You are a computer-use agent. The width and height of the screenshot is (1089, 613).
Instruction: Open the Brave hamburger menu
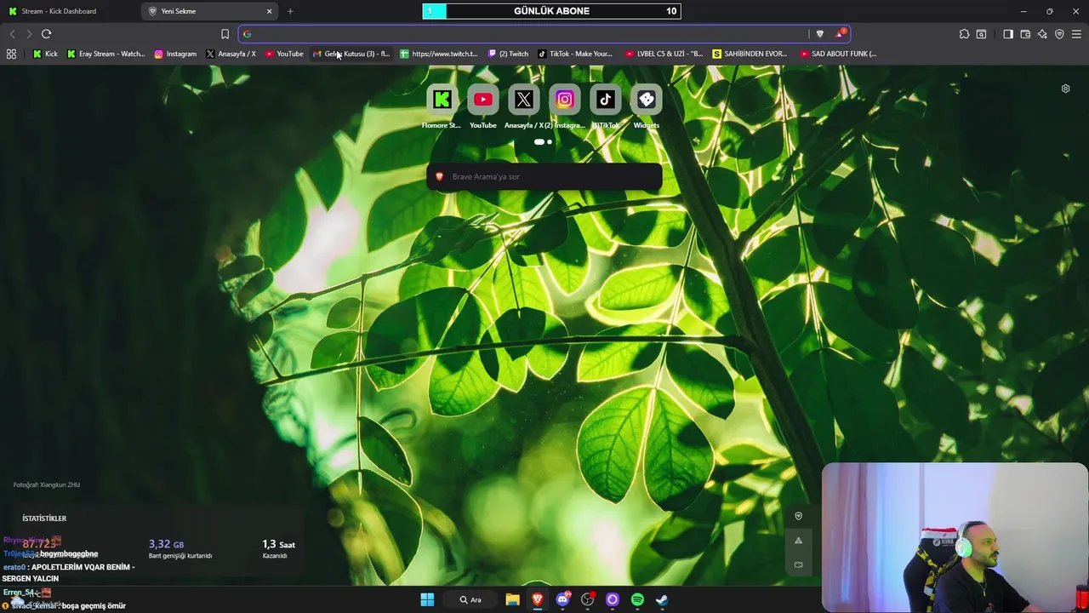pyautogui.click(x=1076, y=34)
